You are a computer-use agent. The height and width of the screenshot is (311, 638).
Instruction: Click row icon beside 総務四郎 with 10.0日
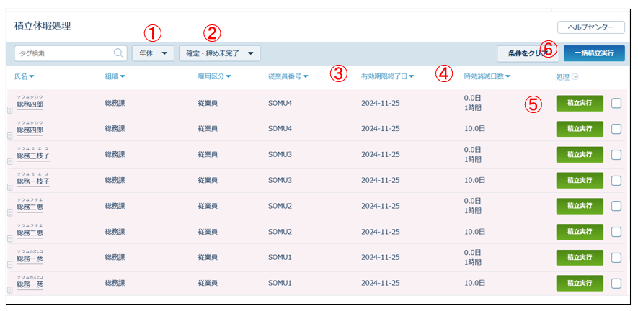tap(10, 136)
